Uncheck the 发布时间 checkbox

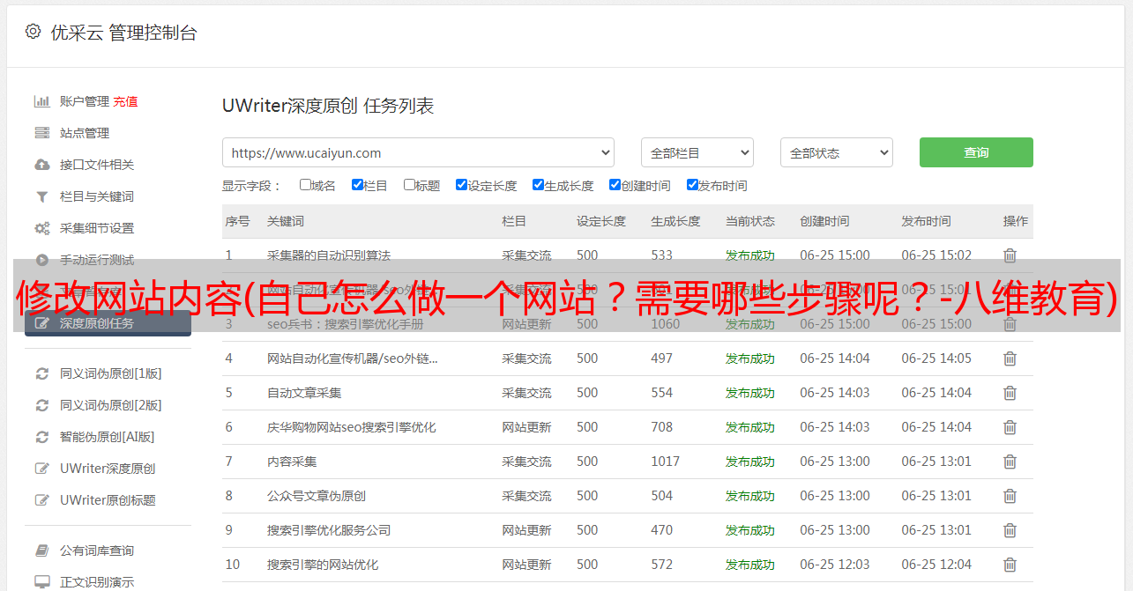point(692,185)
